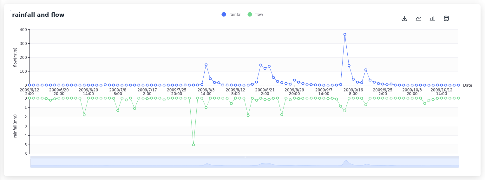Click the chart title 'rainfall and flow'
Screen dimensions: 485x180
tap(38, 15)
